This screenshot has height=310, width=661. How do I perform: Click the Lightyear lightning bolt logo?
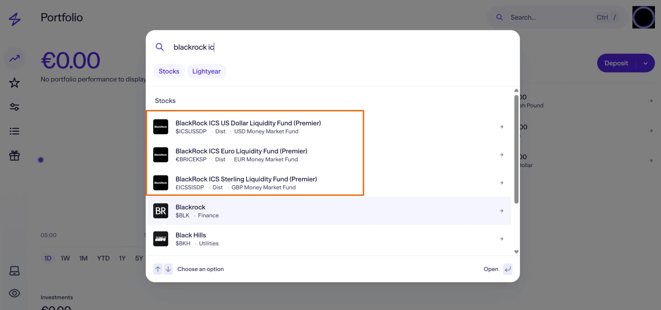pyautogui.click(x=14, y=19)
